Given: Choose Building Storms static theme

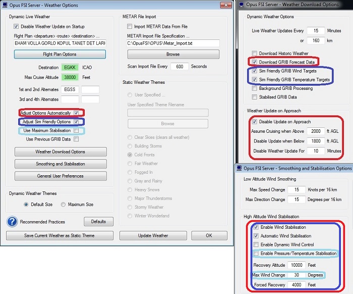Looking at the screenshot, I should 130,146.
